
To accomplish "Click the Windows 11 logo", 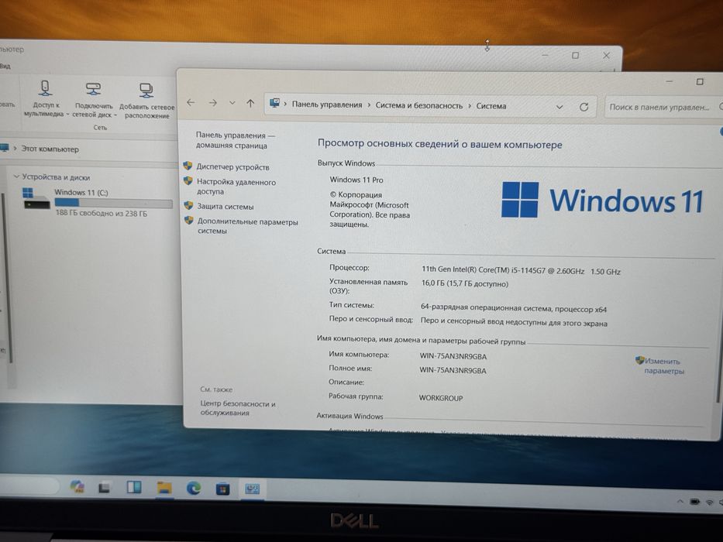I will click(602, 200).
